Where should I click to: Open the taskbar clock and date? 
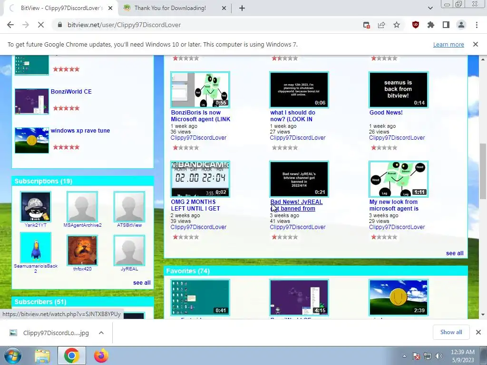click(463, 356)
